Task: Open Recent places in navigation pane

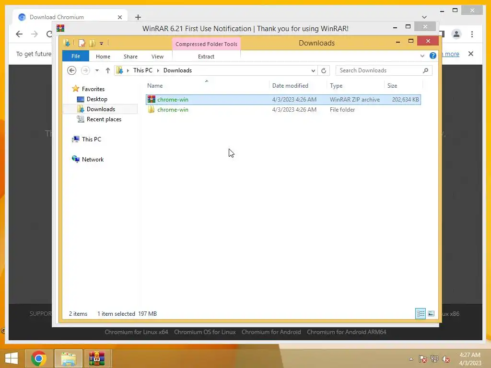Action: [x=104, y=119]
